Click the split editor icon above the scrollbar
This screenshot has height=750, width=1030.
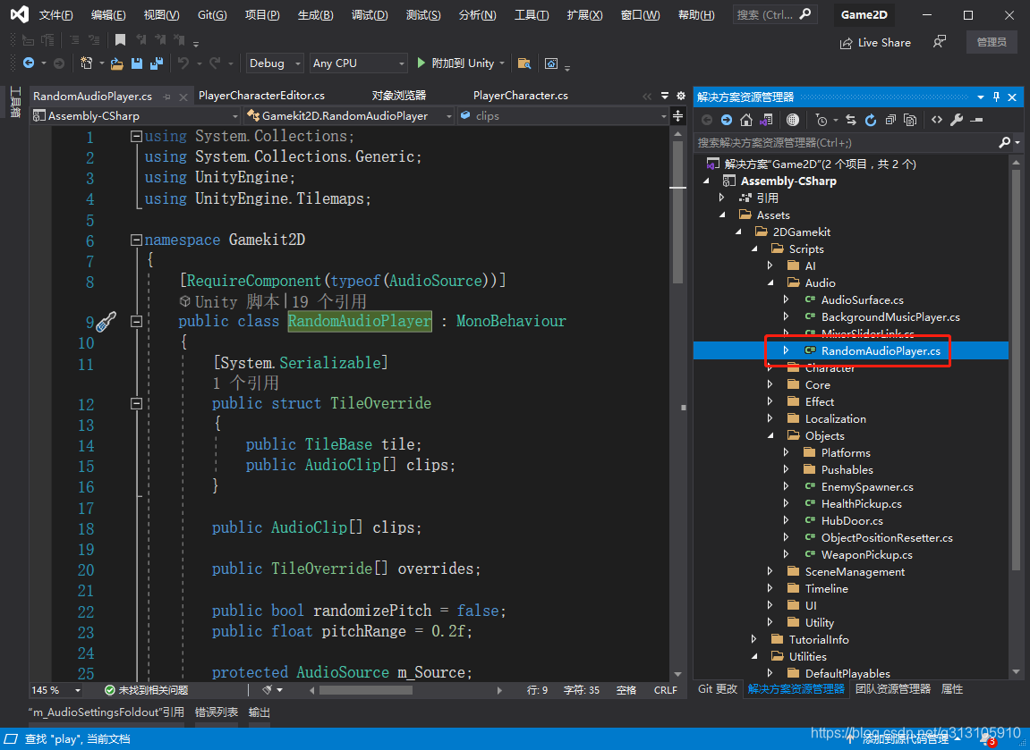tap(678, 116)
